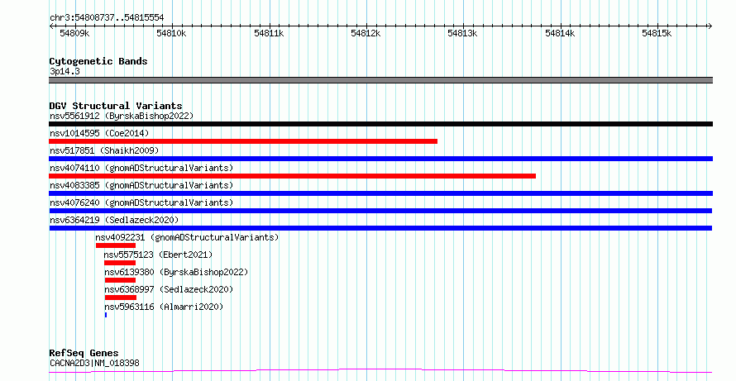Screen dimensions: 736x381
Task: Open nsv6364219 (Sedlazeck2020) label
Action: [114, 220]
